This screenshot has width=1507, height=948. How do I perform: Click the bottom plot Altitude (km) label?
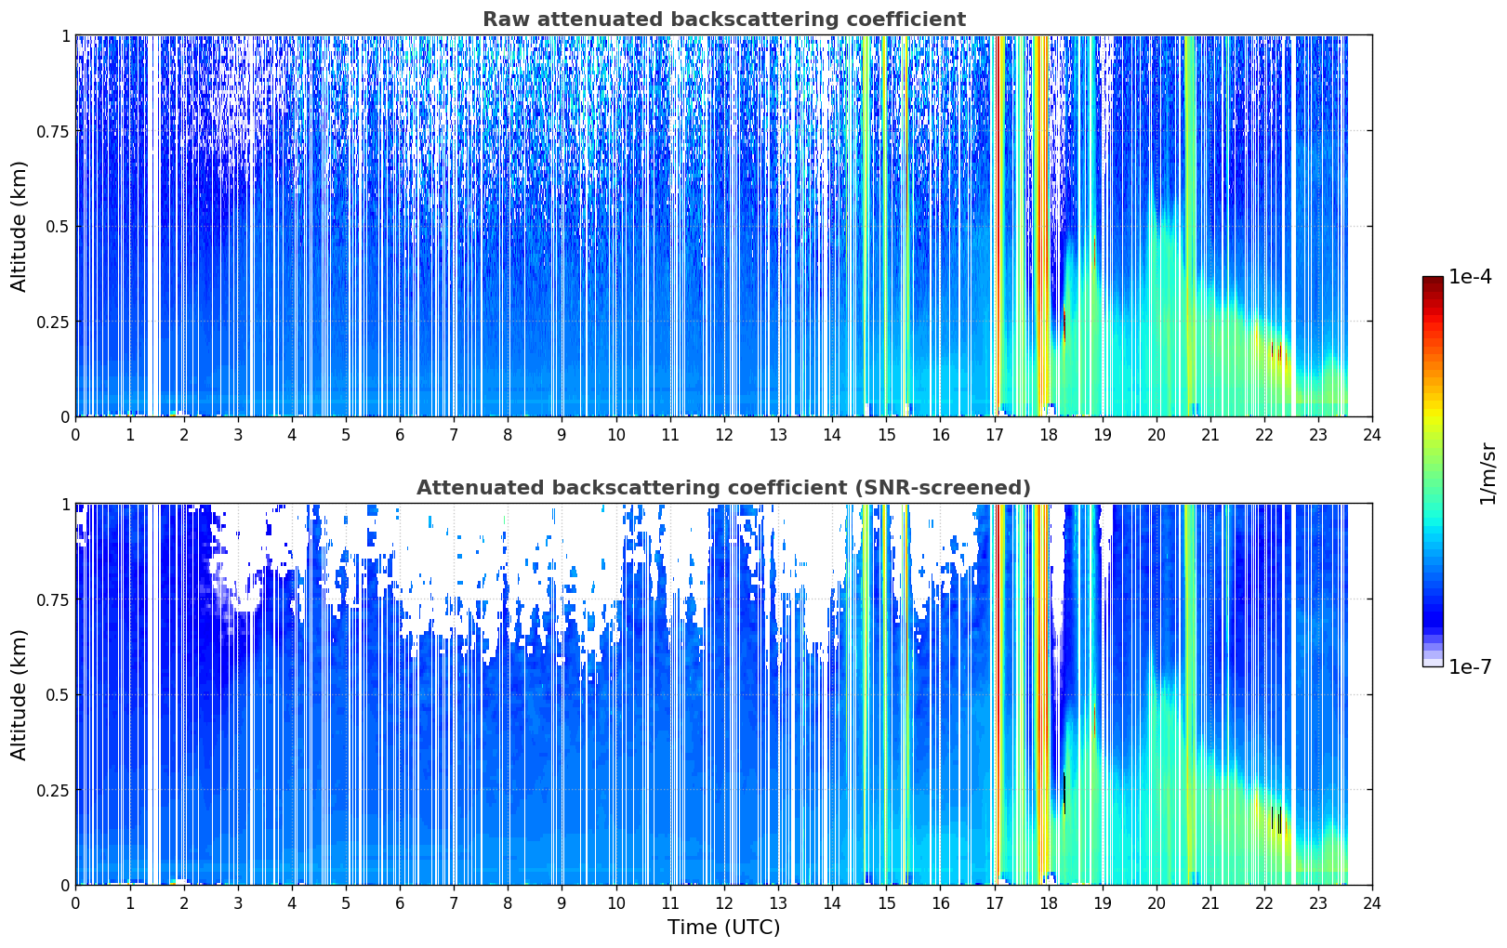(20, 694)
